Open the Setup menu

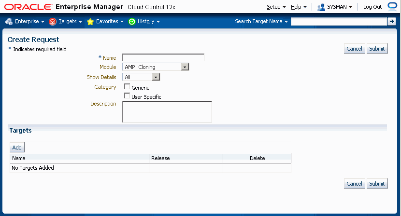tap(276, 7)
